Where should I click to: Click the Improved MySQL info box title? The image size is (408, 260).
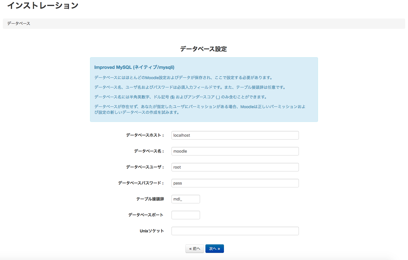pyautogui.click(x=134, y=67)
